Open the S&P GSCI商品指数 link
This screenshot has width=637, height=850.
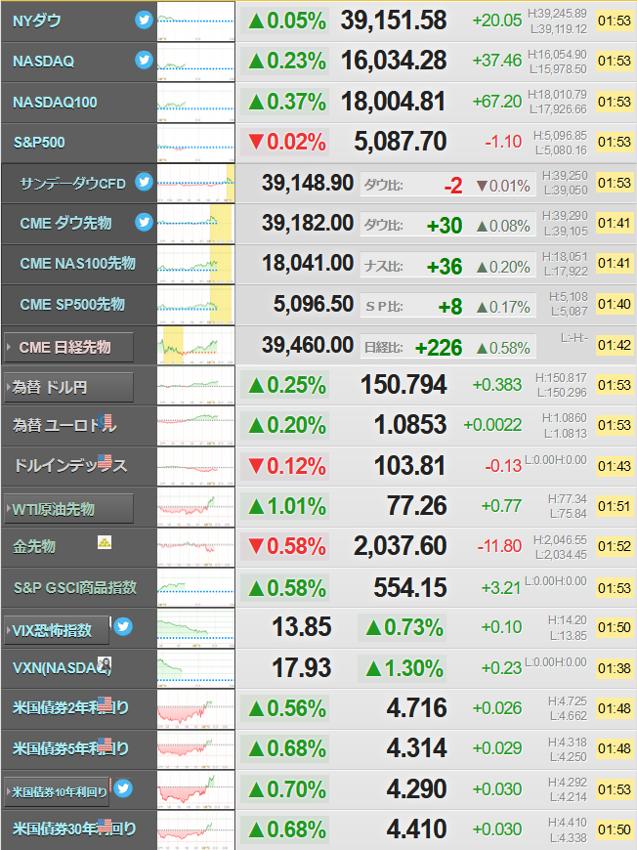pyautogui.click(x=75, y=587)
